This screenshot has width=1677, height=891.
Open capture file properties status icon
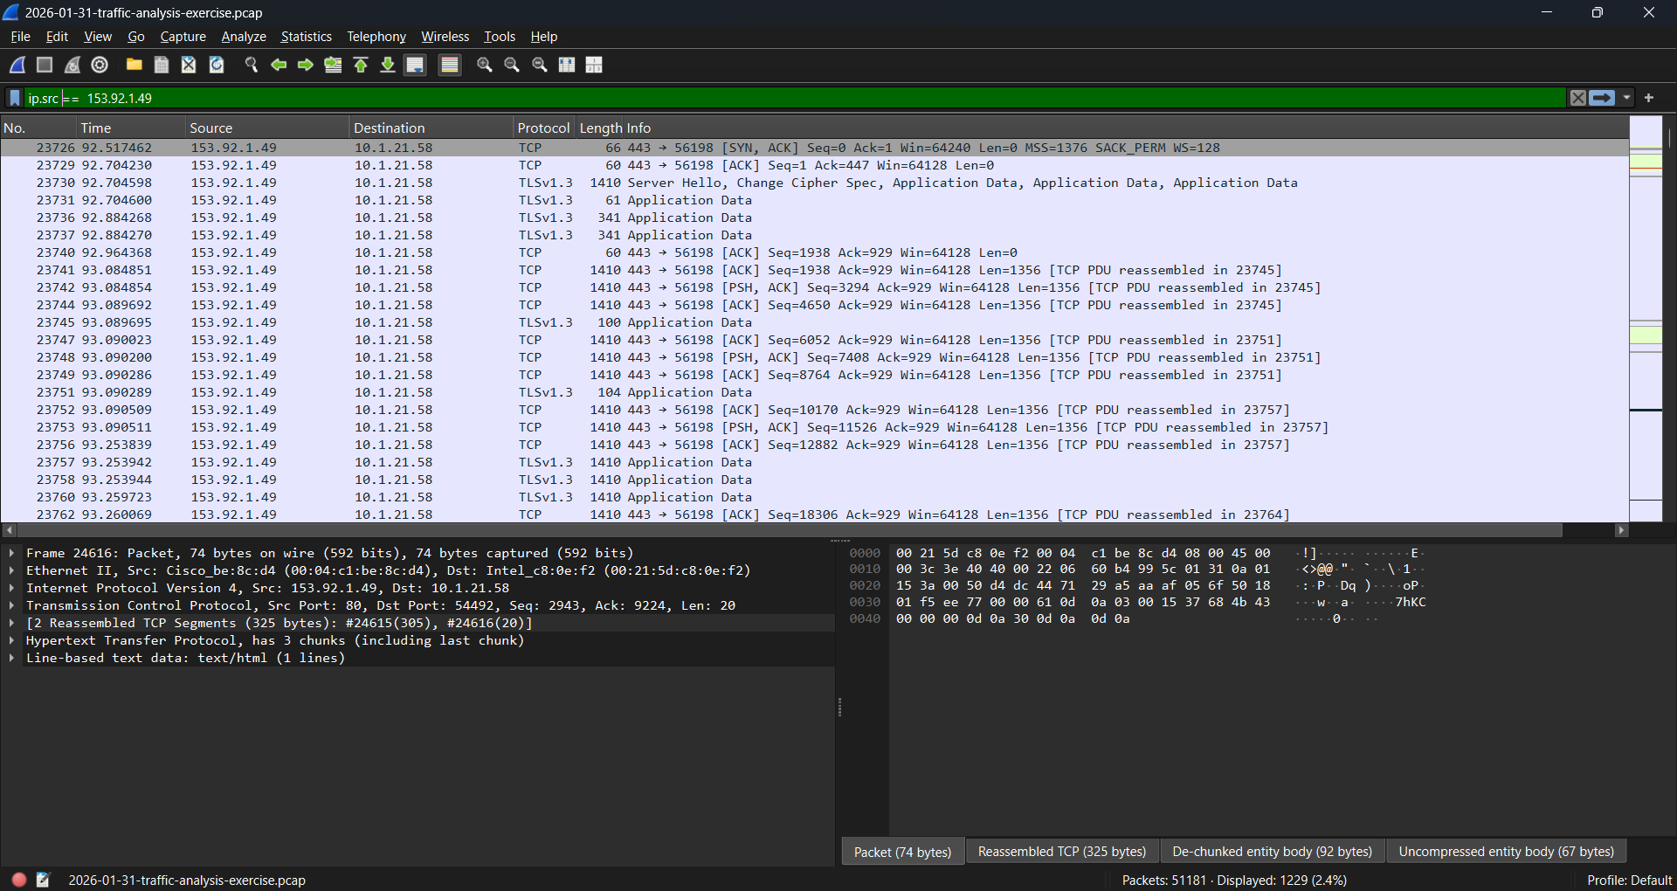[x=43, y=880]
